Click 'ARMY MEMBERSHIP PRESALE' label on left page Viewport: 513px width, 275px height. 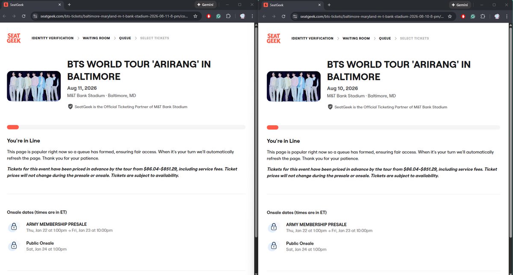pyautogui.click(x=56, y=224)
